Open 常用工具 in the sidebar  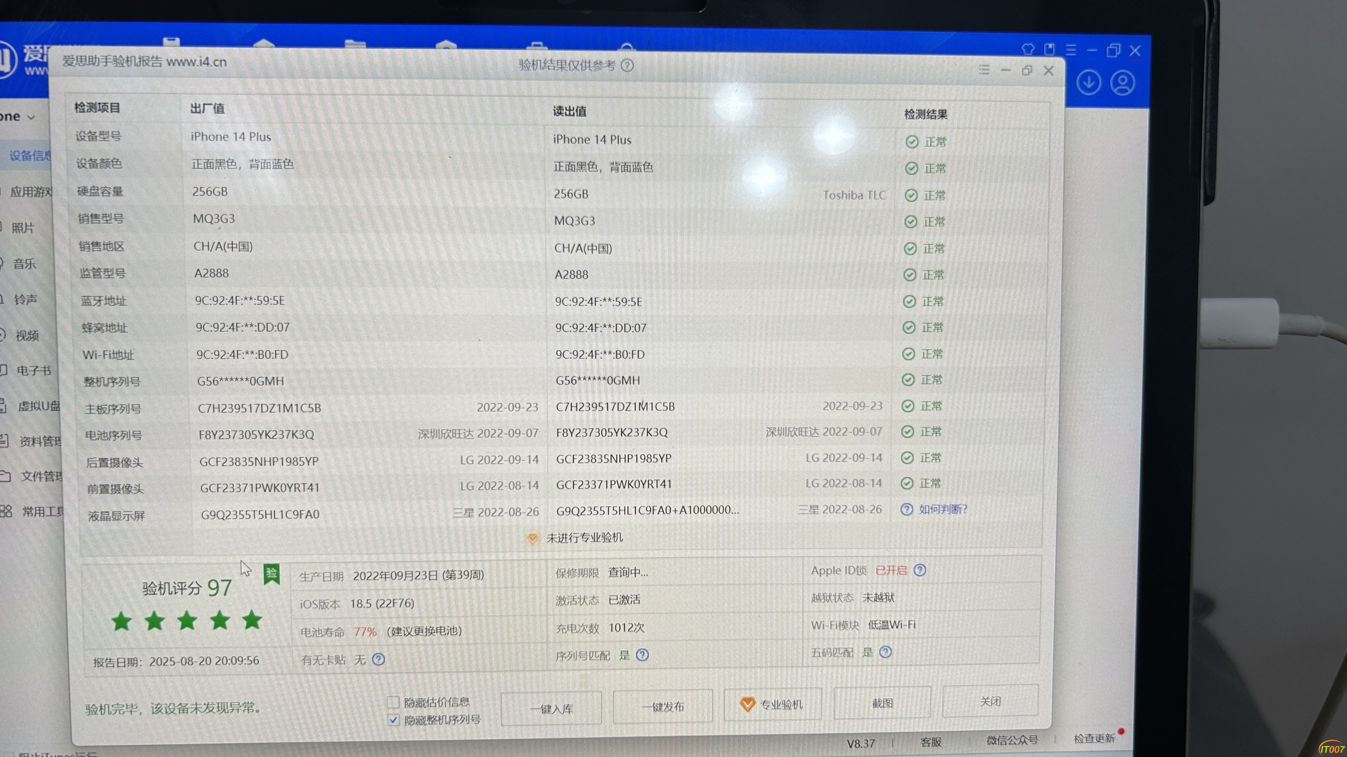point(43,511)
